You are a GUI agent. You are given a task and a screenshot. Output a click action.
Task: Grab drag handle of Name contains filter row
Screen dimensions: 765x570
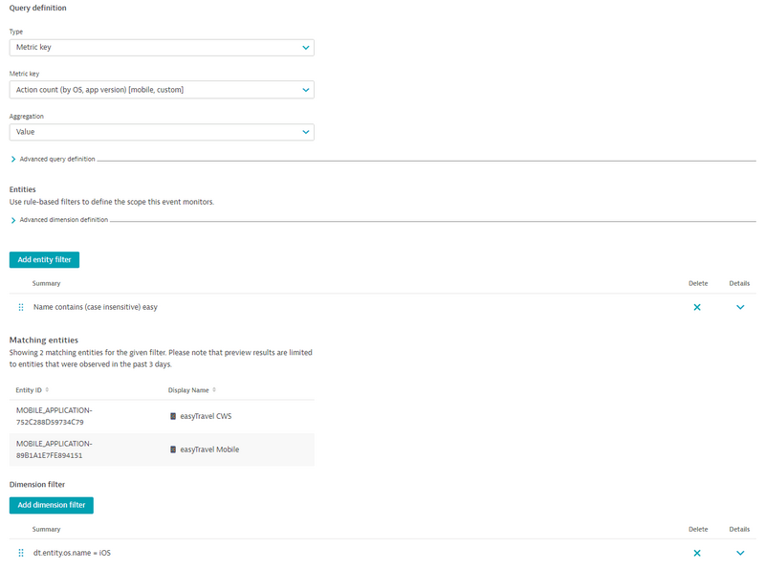(21, 307)
